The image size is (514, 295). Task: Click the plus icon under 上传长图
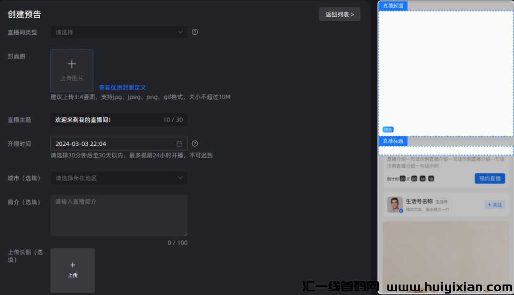(x=73, y=265)
